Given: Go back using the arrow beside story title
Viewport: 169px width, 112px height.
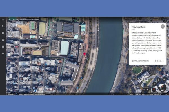Looking at the screenshot, I should 10,20.
